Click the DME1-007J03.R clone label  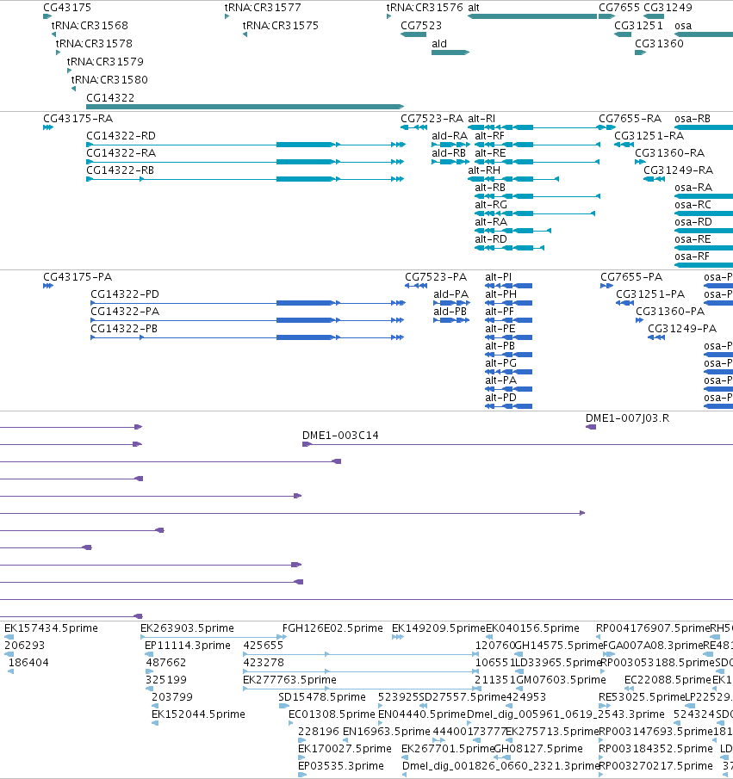pos(628,418)
